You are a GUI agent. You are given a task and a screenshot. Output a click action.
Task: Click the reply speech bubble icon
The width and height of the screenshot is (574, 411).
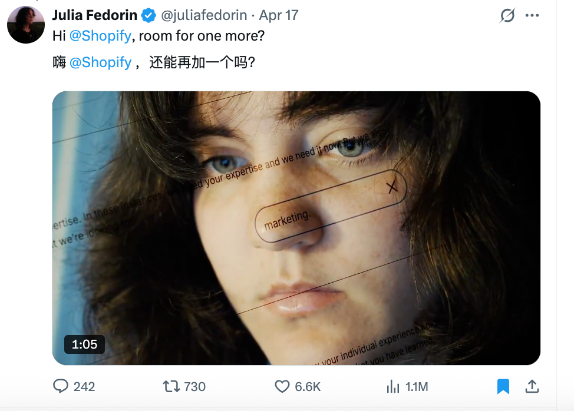click(x=61, y=386)
